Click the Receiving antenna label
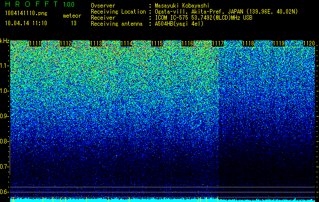This screenshot has width=319, height=202. pos(117,24)
